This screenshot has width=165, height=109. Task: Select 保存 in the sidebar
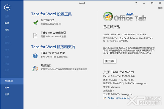[x=7, y=37]
